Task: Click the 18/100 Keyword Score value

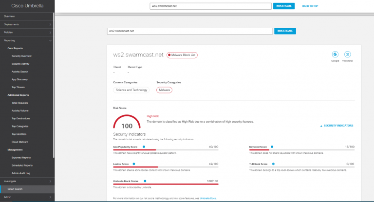Action: click(350, 147)
